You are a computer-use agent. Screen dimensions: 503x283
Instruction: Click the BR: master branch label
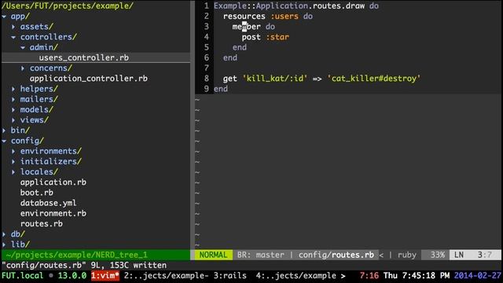point(260,255)
